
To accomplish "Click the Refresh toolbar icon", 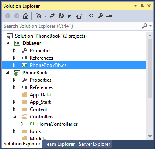I will pos(61,16).
